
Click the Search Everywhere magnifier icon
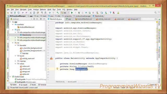pyautogui.click(x=156, y=13)
